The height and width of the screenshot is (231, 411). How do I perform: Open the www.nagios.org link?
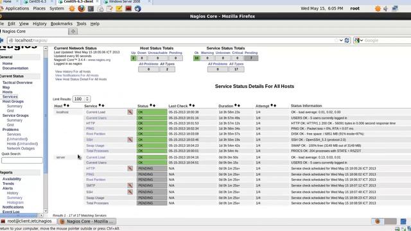[x=99, y=60]
